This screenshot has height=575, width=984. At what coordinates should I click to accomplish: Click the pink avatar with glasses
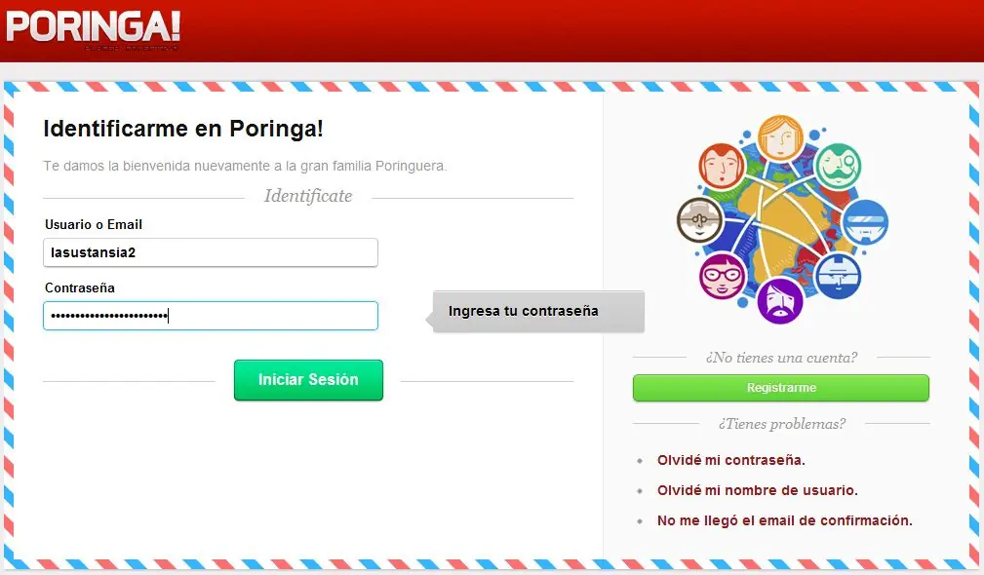723,276
